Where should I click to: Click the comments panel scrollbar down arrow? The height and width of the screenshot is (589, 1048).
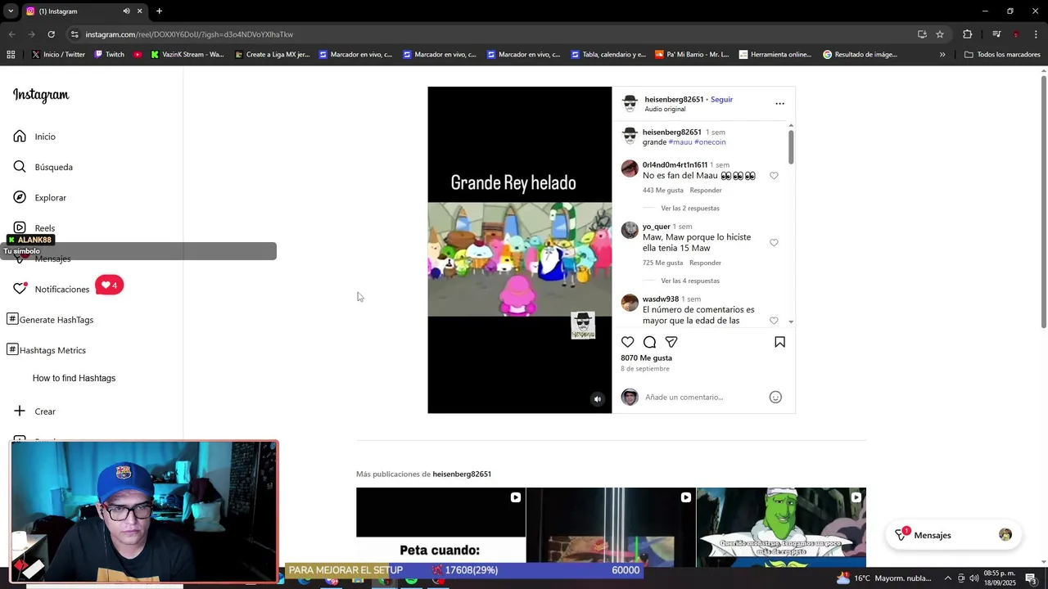click(x=791, y=322)
